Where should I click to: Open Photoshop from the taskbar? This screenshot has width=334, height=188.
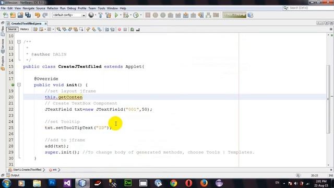[52, 183]
